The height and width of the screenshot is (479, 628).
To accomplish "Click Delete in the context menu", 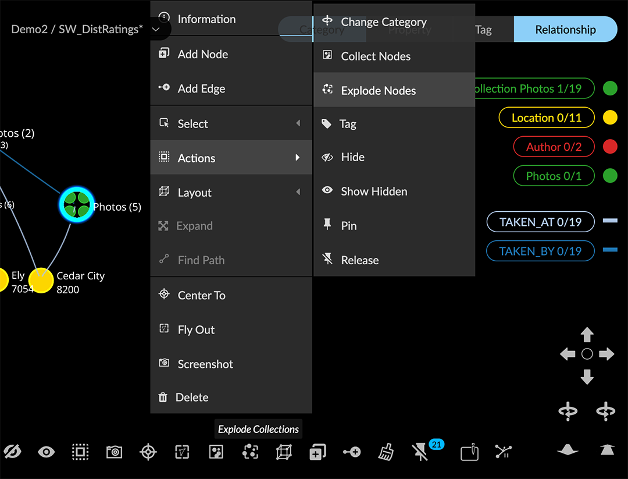I will 192,397.
